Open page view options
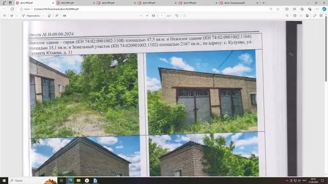 coord(184,16)
